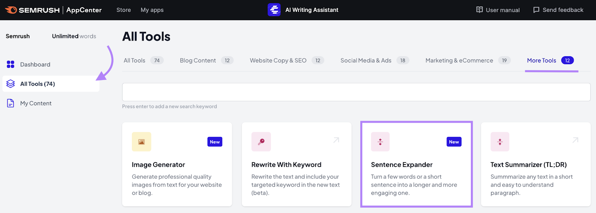The image size is (596, 213).
Task: Open the AI Writing Assistant app icon
Action: (274, 10)
